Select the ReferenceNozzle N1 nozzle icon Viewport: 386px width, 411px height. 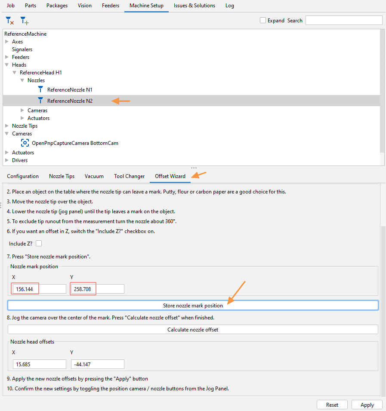pos(40,89)
